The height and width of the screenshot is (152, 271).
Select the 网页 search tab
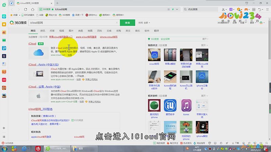click(x=33, y=31)
